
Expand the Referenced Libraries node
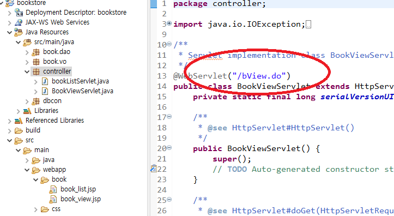[x=10, y=121]
